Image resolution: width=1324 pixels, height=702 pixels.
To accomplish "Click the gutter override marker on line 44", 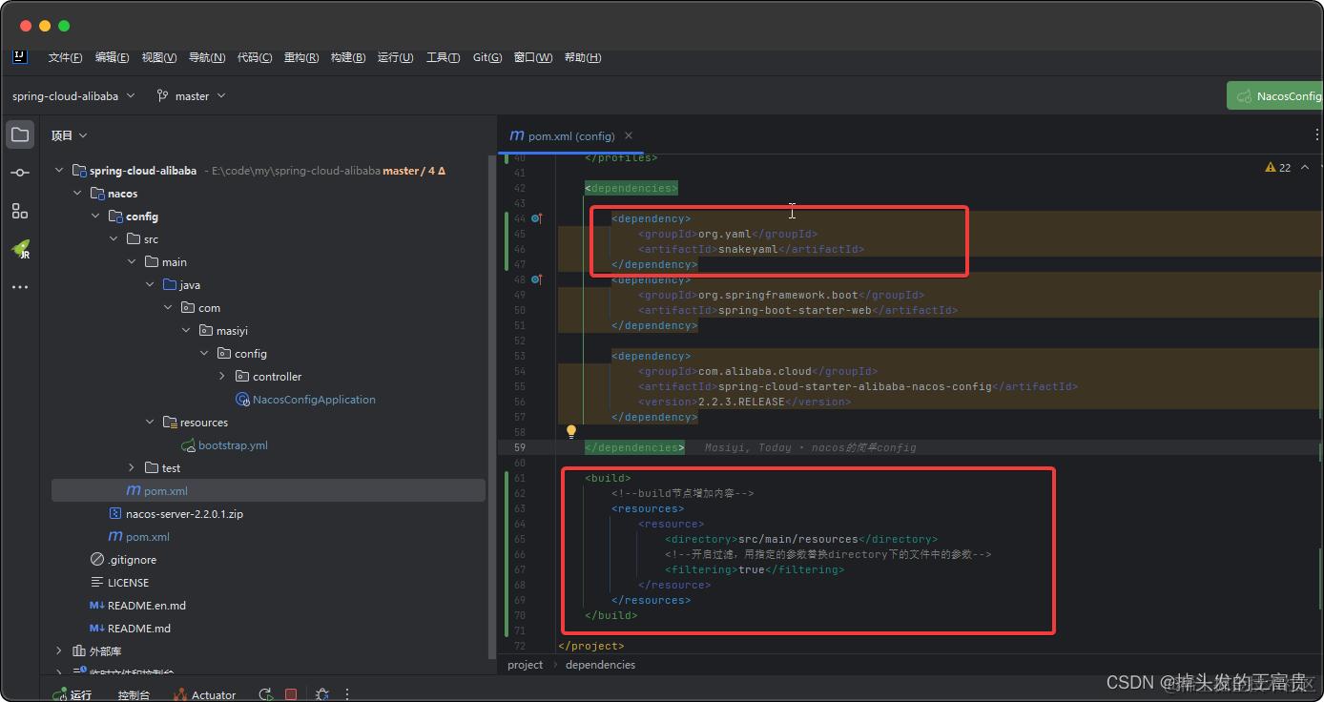I will coord(537,218).
